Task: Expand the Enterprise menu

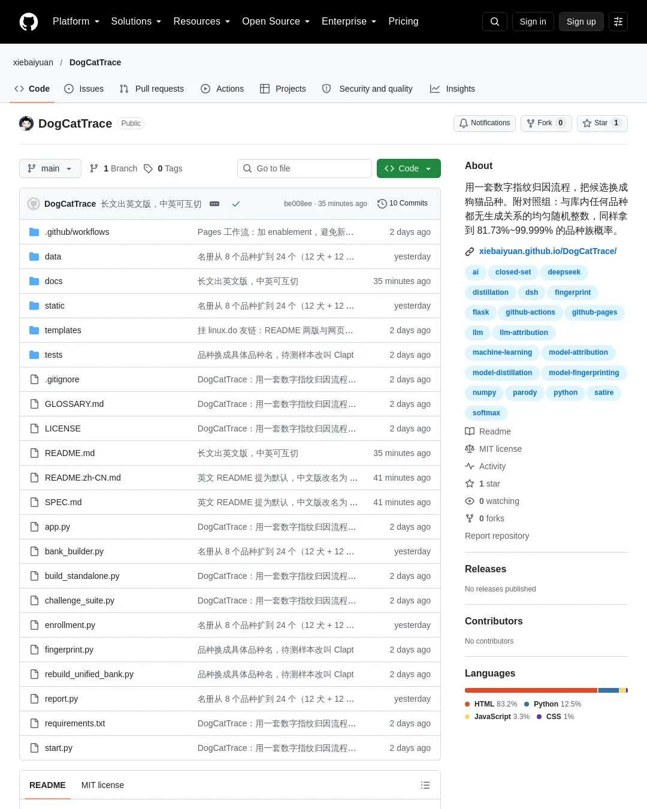Action: [349, 22]
